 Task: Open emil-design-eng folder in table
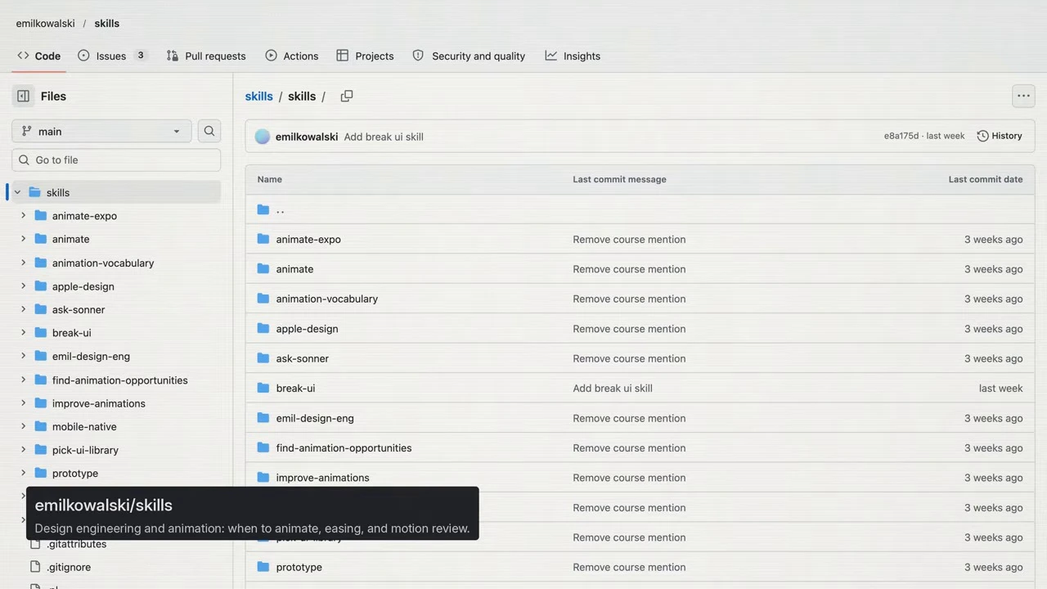315,418
